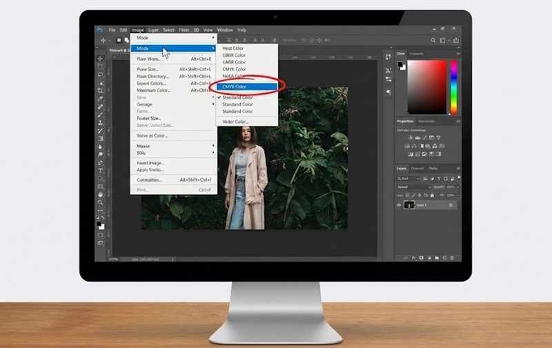Image resolution: width=552 pixels, height=348 pixels.
Task: Open the File menu
Action: click(112, 30)
